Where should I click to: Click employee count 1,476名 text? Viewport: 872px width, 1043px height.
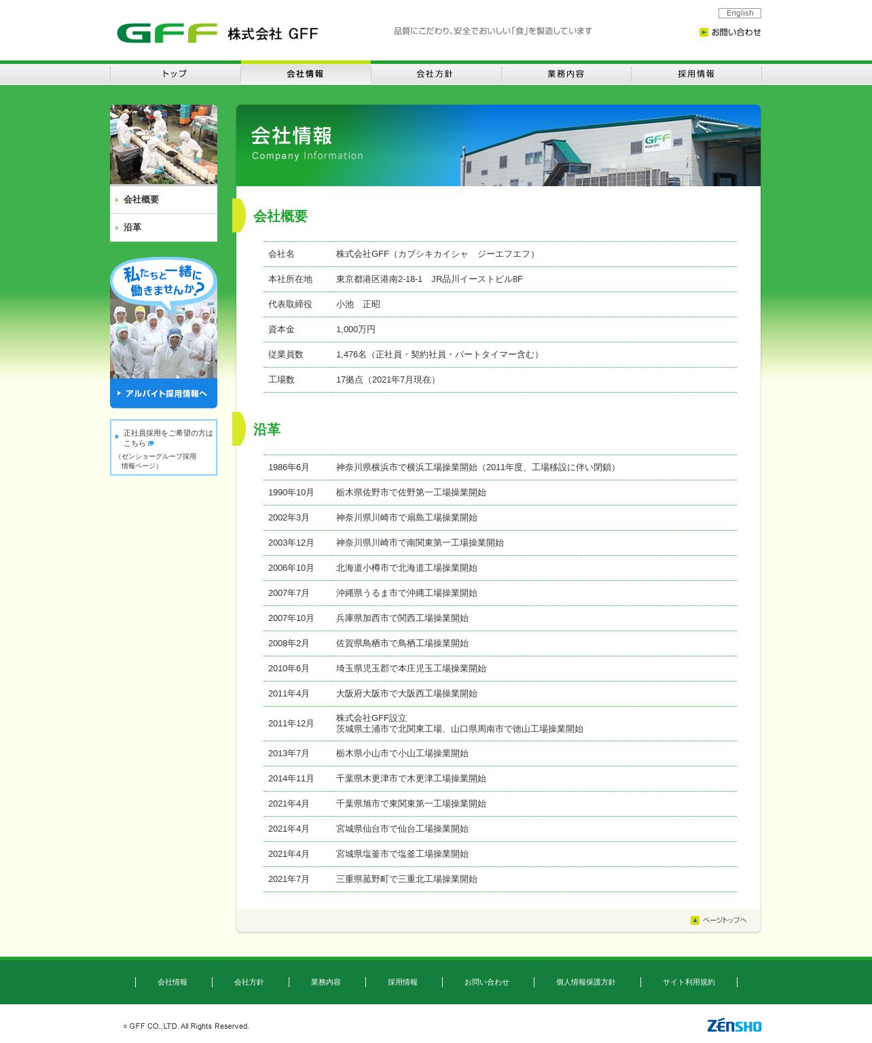pos(439,355)
